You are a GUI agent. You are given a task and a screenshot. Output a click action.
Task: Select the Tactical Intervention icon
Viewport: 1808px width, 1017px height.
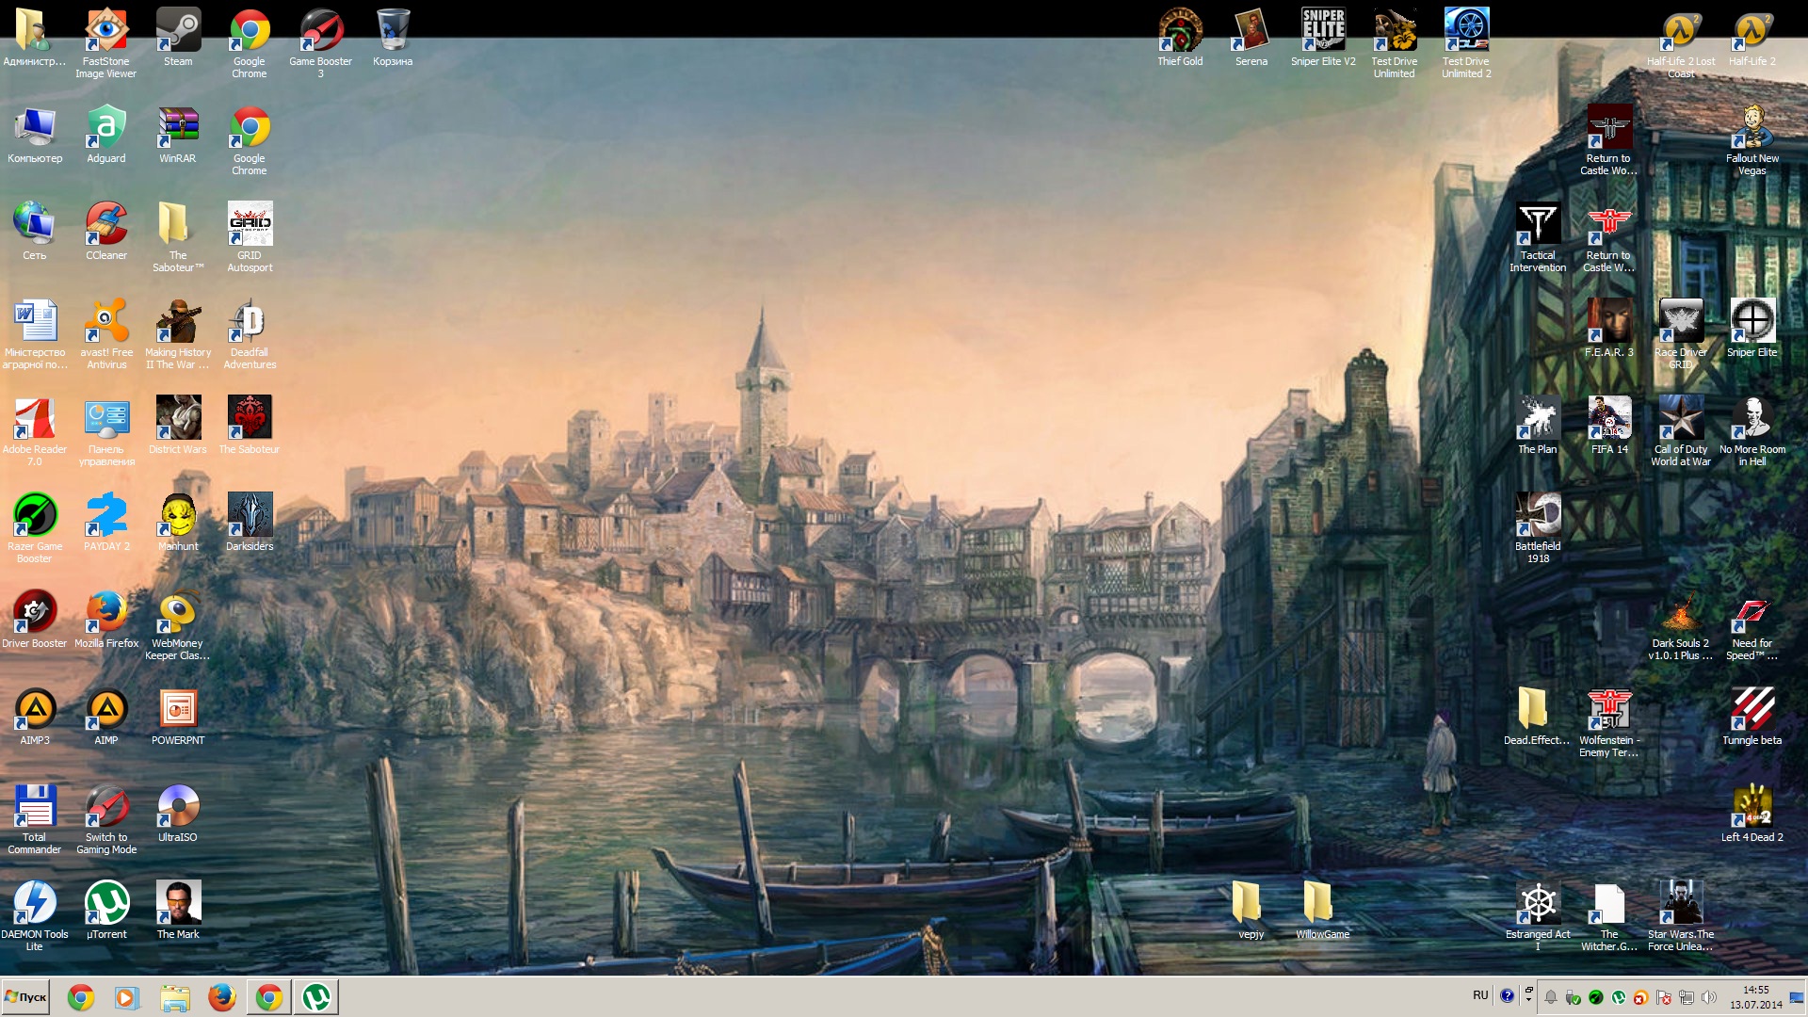click(x=1538, y=236)
